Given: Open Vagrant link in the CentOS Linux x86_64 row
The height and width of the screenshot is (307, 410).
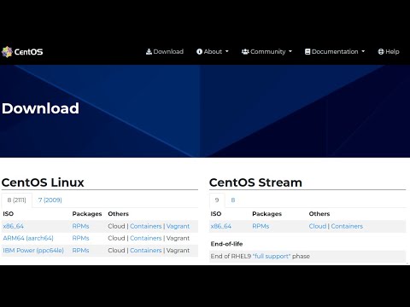Looking at the screenshot, I should 178,226.
